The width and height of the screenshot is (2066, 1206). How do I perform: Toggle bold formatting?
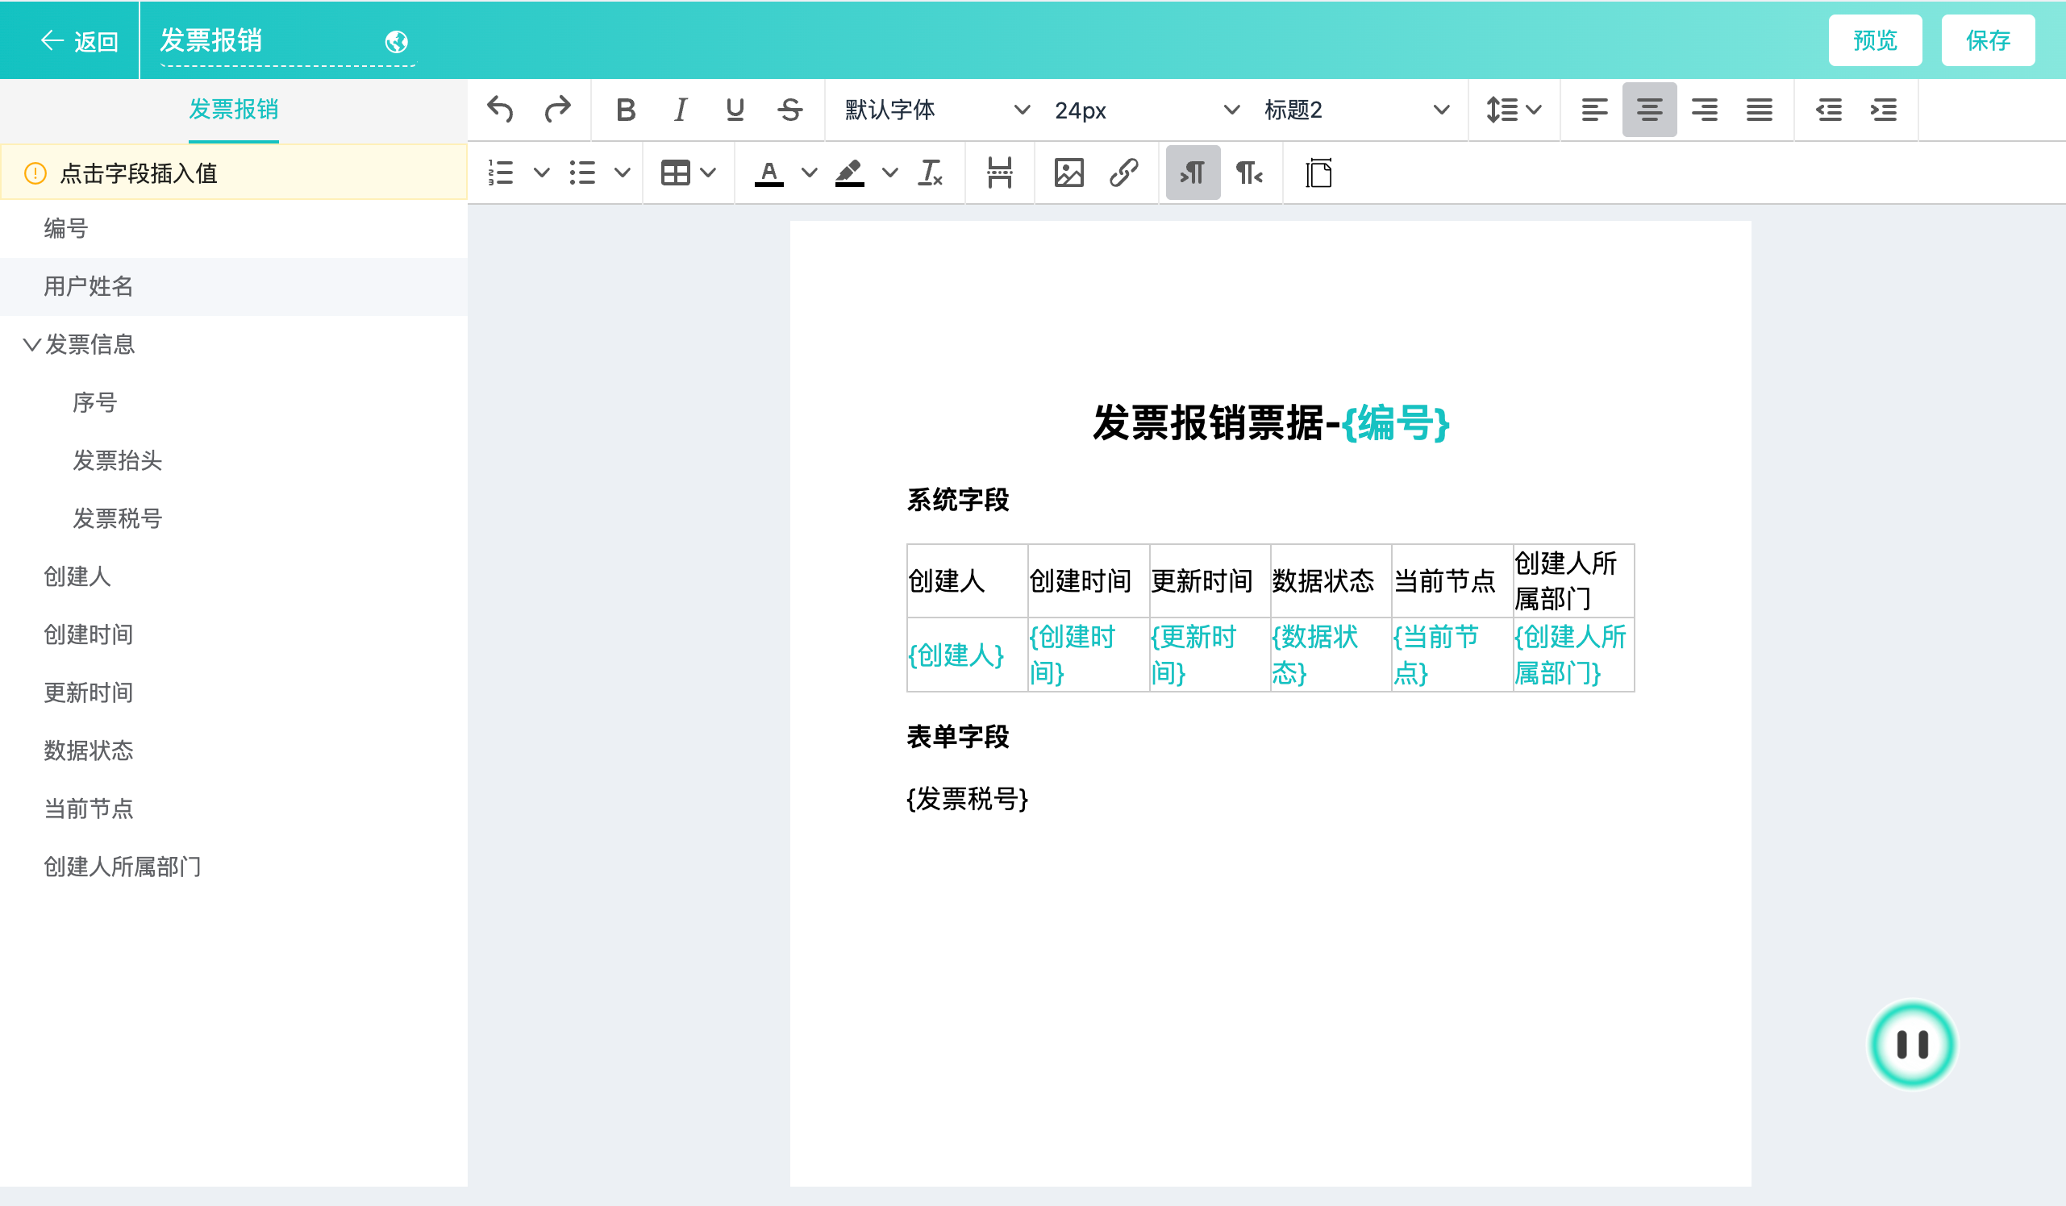coord(626,109)
